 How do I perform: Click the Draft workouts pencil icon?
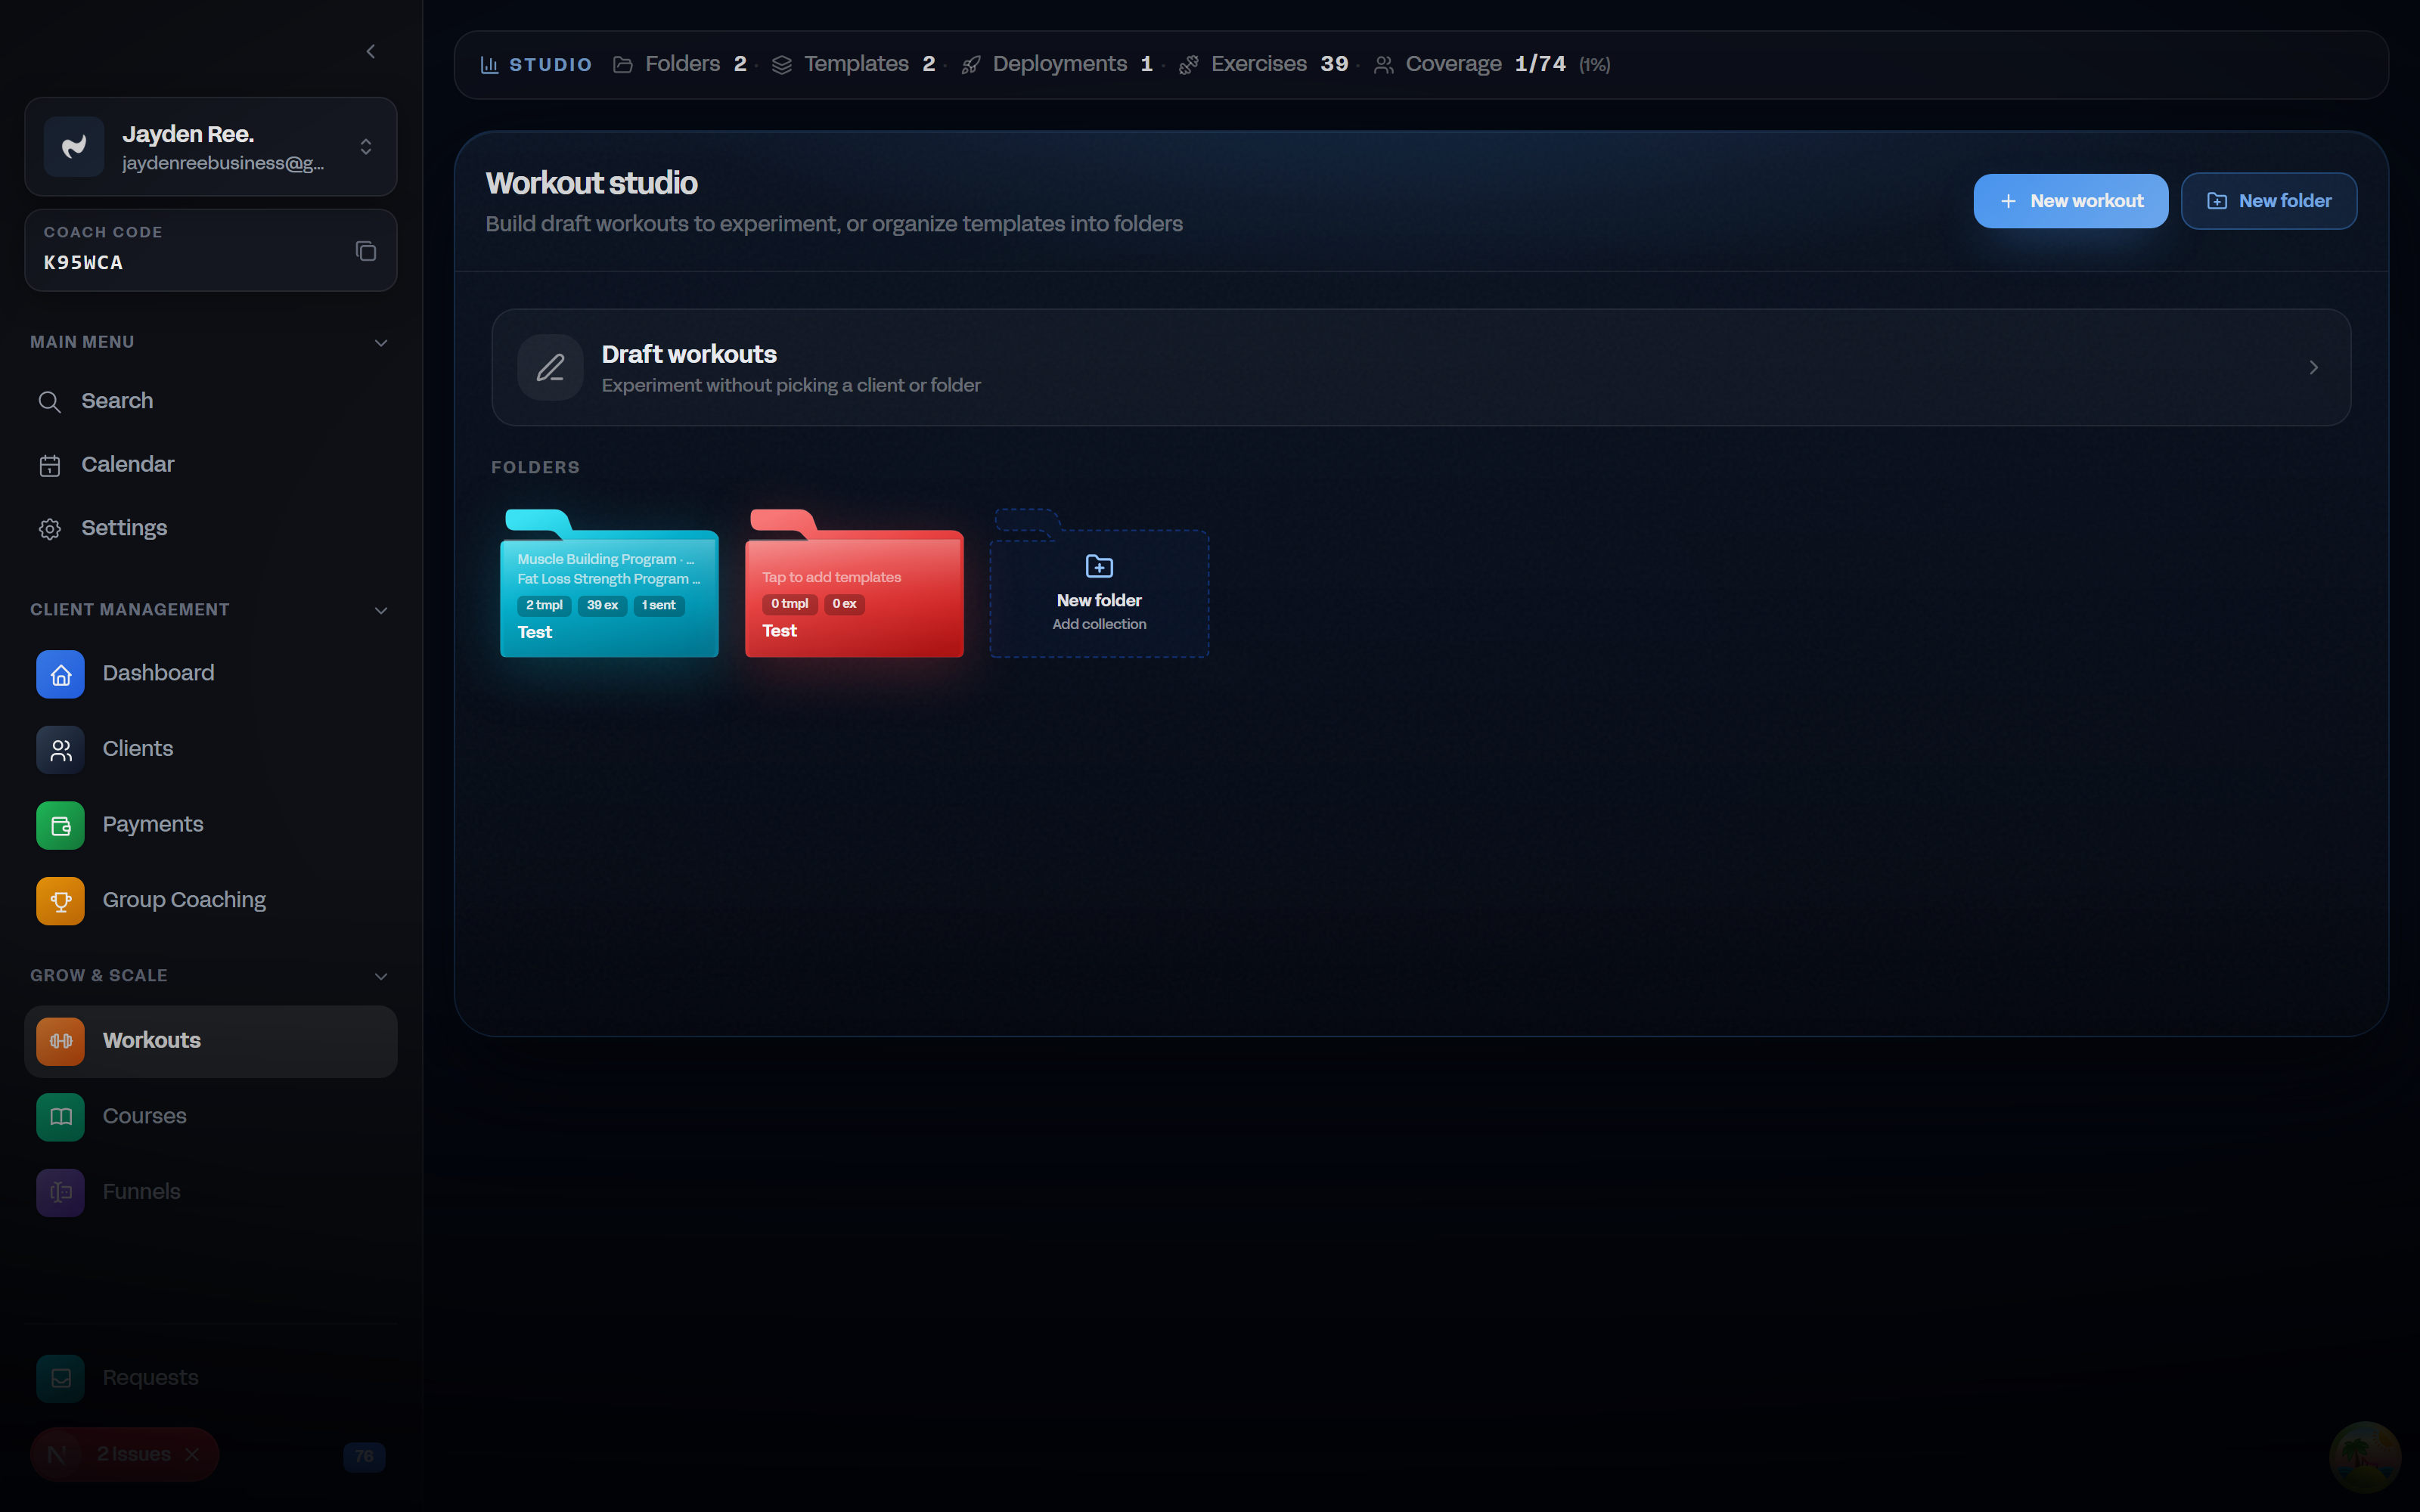(550, 367)
